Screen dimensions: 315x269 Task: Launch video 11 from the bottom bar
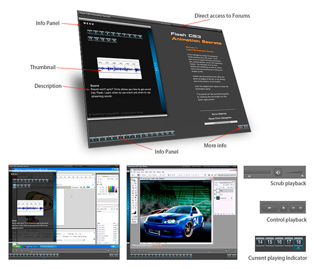(152, 135)
